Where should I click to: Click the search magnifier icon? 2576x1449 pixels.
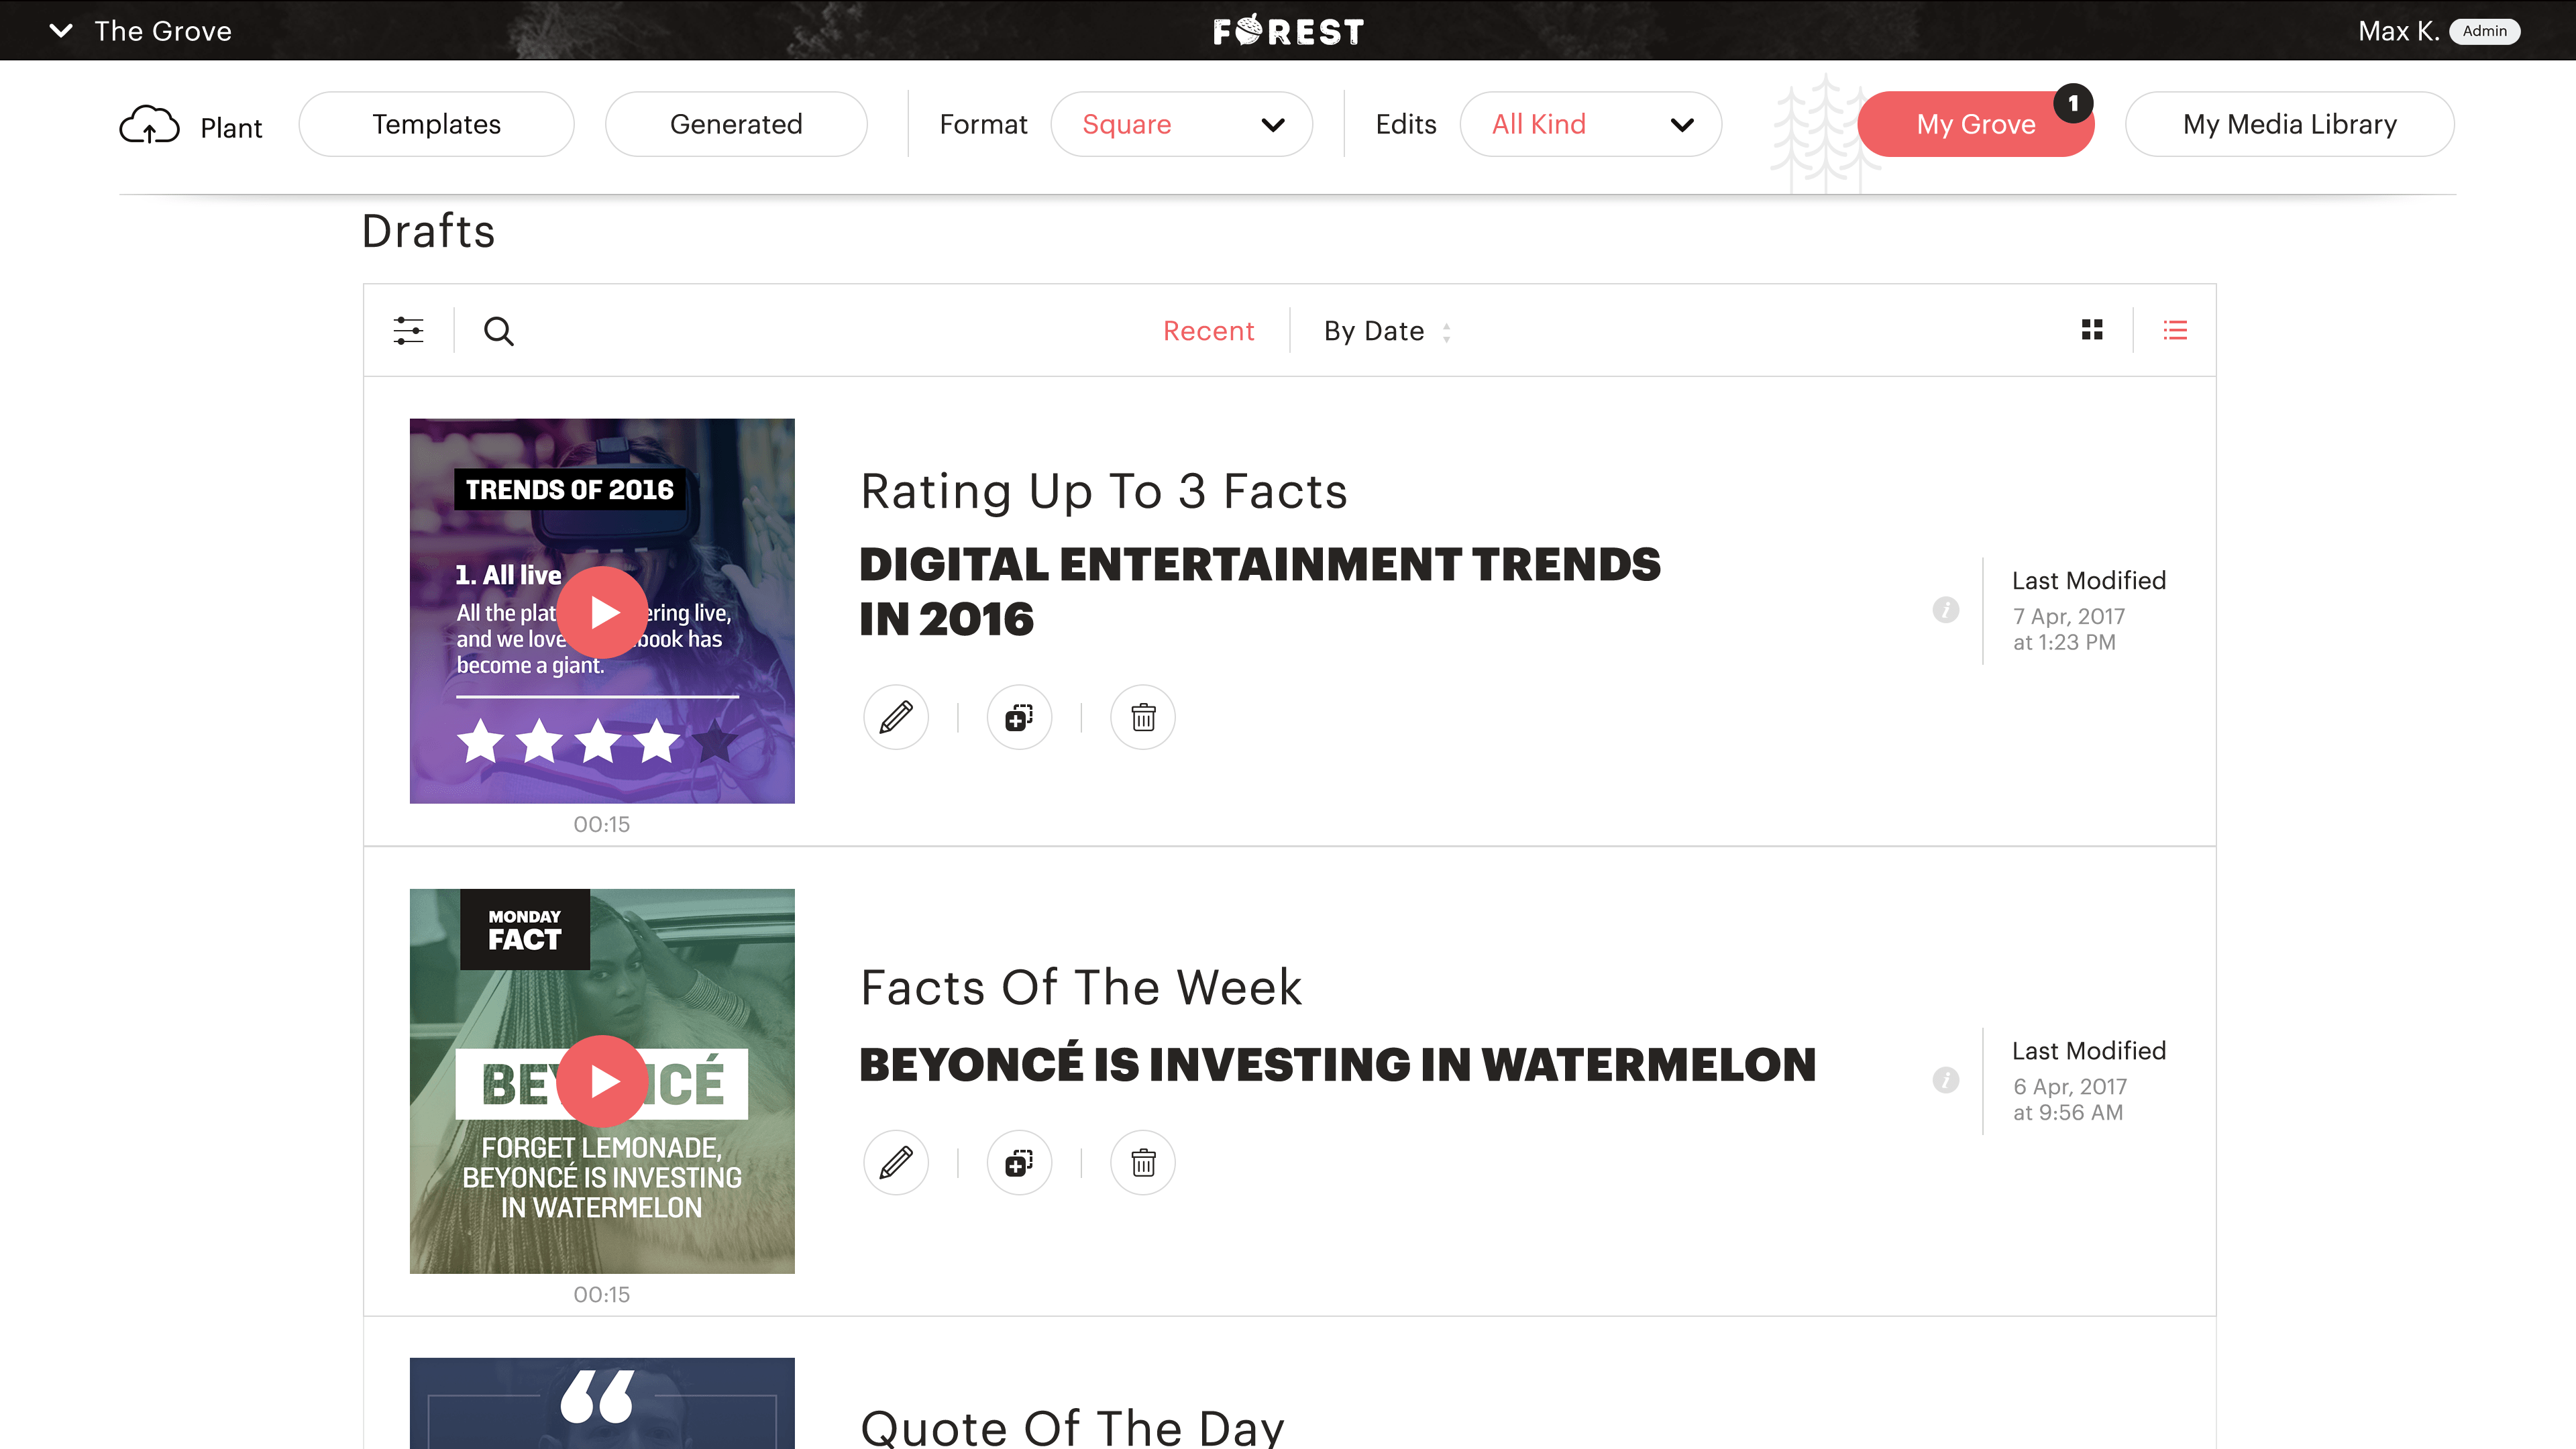tap(498, 331)
